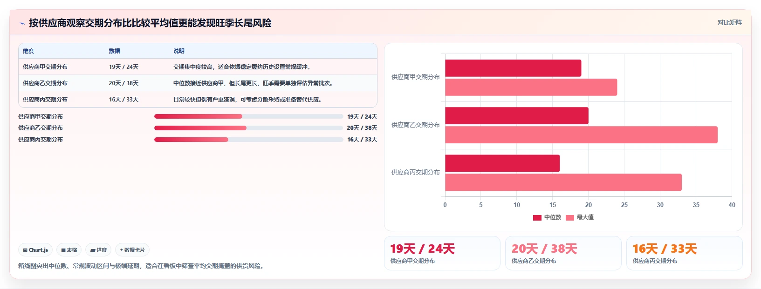The image size is (761, 289).
Task: Open the 19天 / 24天 data card
Action: (442, 253)
